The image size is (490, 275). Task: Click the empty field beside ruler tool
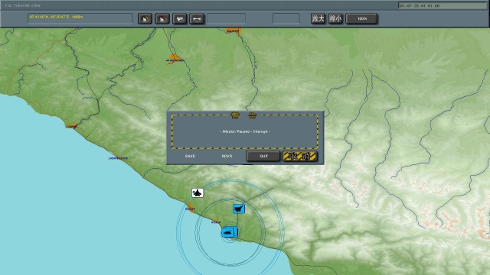pyautogui.click(x=227, y=18)
